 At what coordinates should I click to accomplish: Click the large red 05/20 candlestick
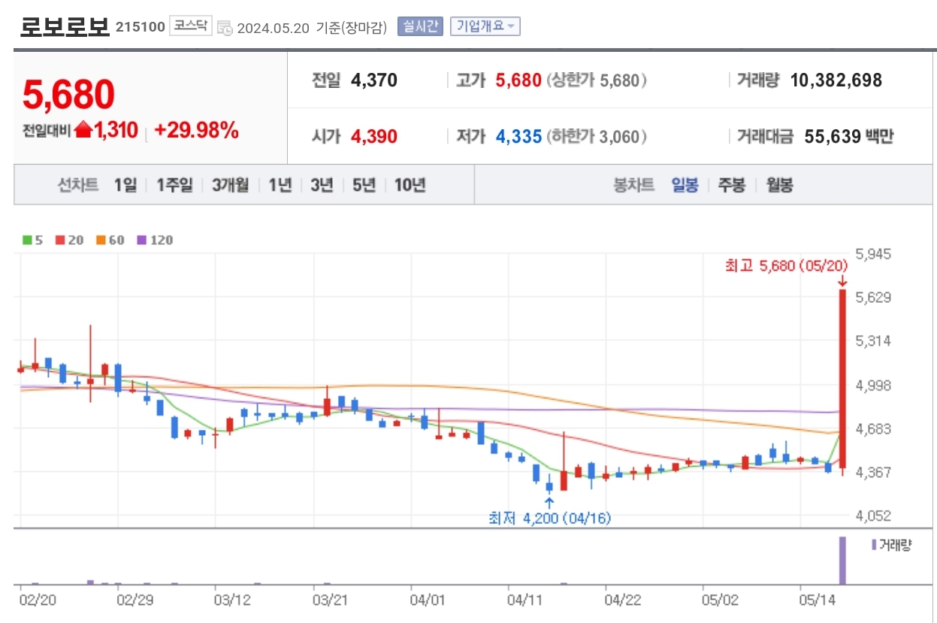(843, 380)
